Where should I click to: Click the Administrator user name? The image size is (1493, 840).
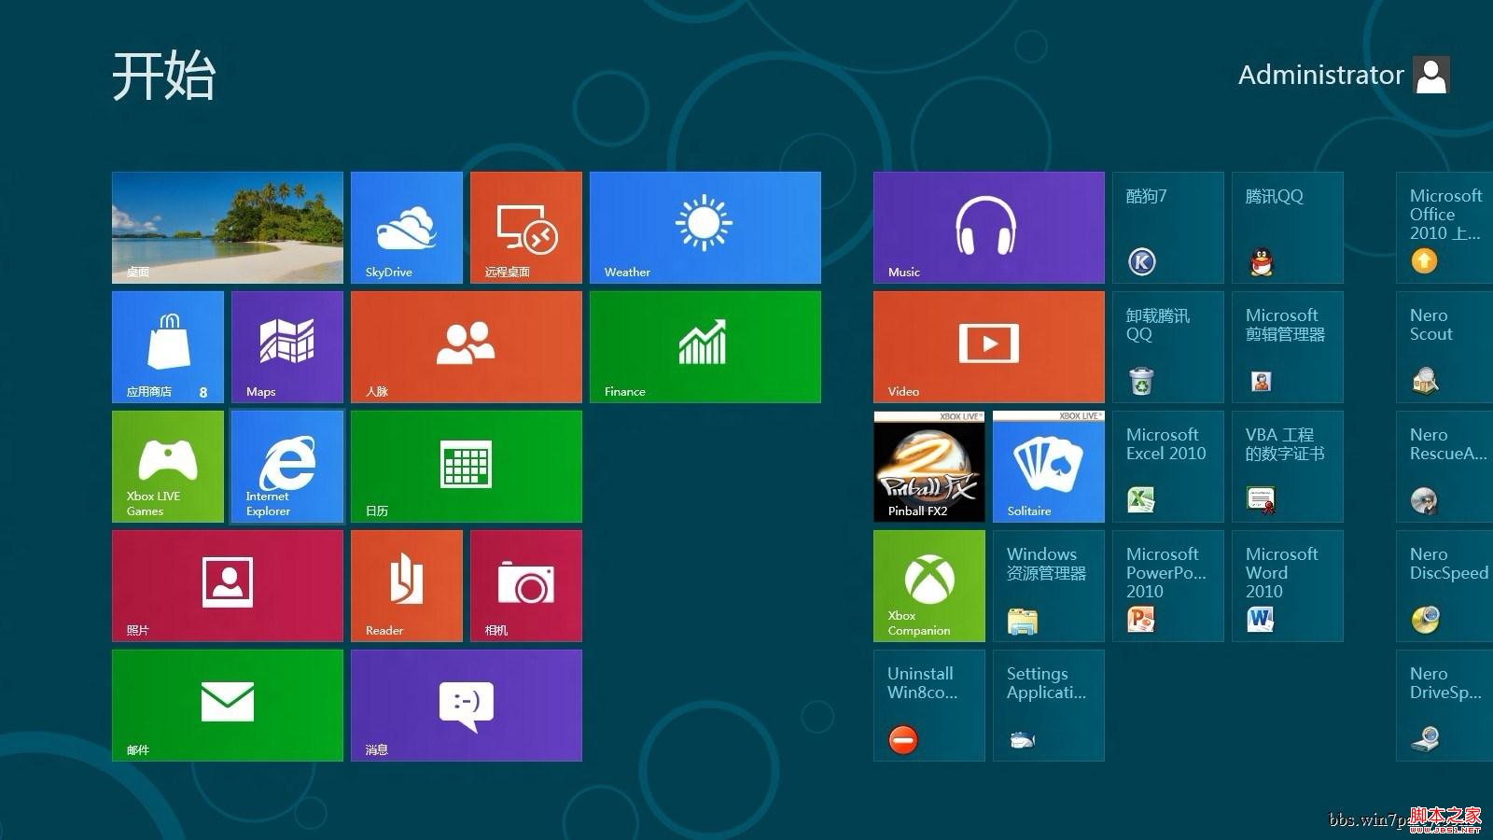pyautogui.click(x=1320, y=75)
